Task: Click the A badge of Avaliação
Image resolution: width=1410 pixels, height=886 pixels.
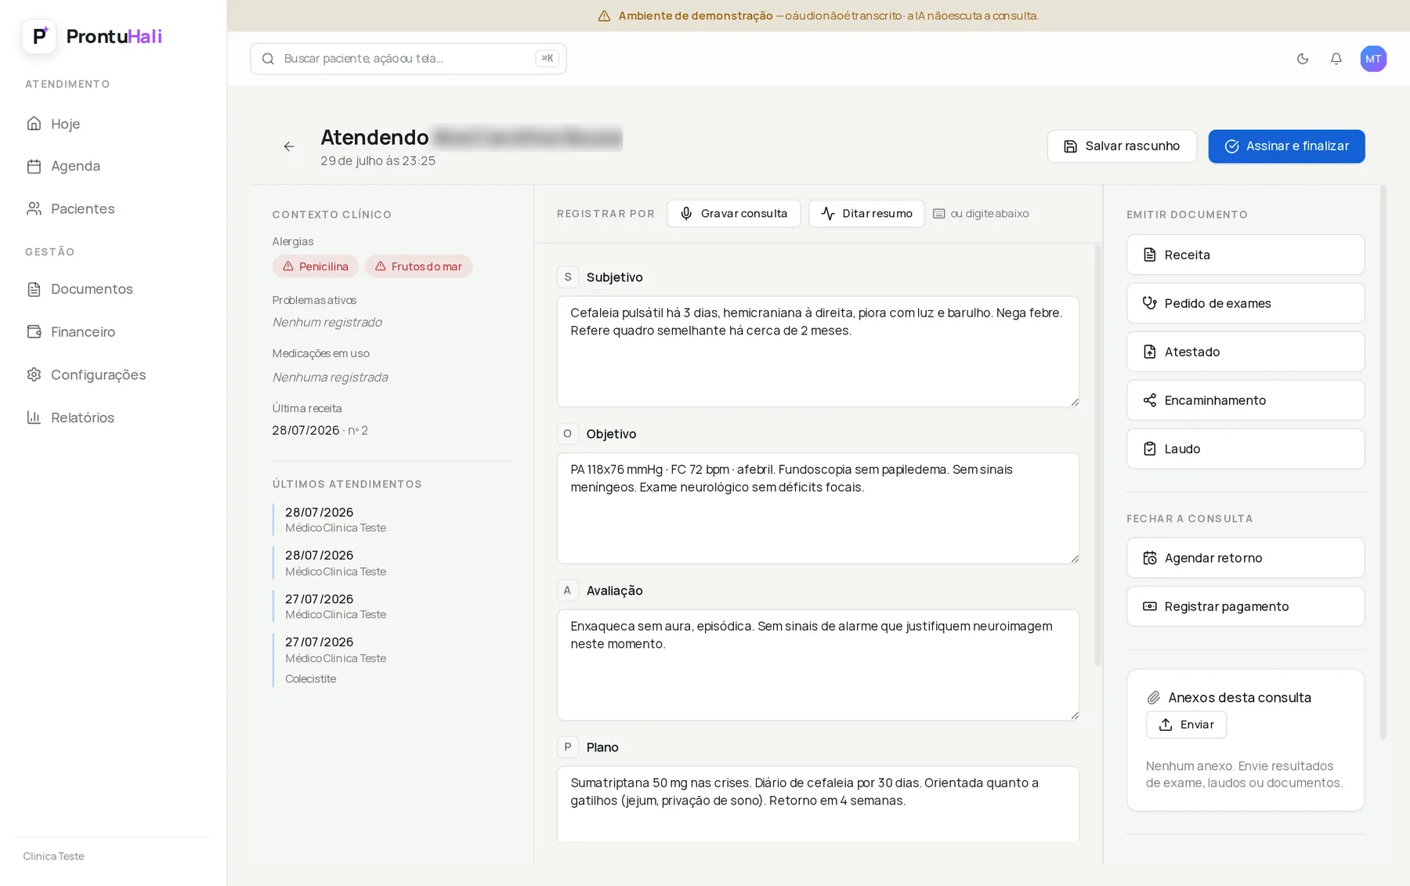Action: 568,591
